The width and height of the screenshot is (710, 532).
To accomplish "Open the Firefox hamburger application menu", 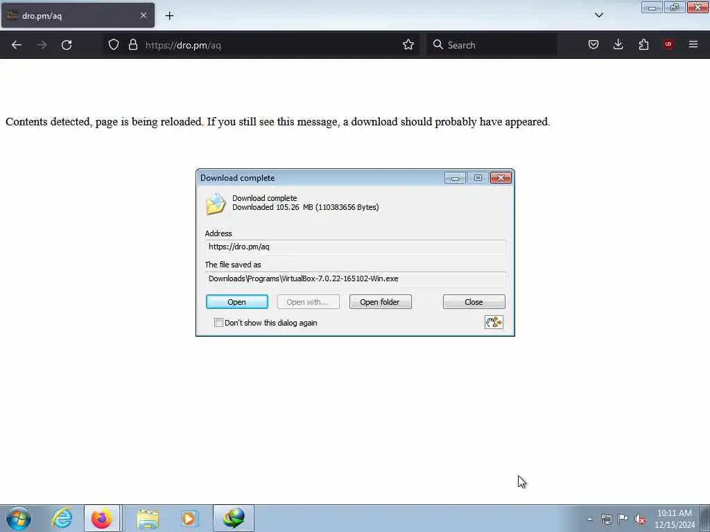I will coord(693,44).
